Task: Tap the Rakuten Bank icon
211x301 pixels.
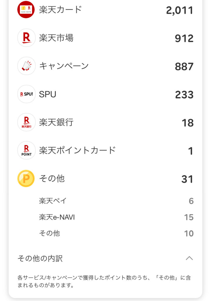Action: point(26,122)
